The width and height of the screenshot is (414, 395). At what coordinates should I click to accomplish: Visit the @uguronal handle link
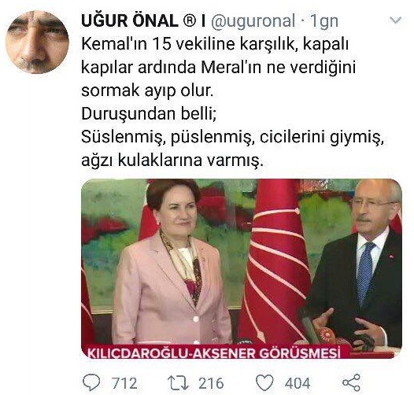point(253,21)
